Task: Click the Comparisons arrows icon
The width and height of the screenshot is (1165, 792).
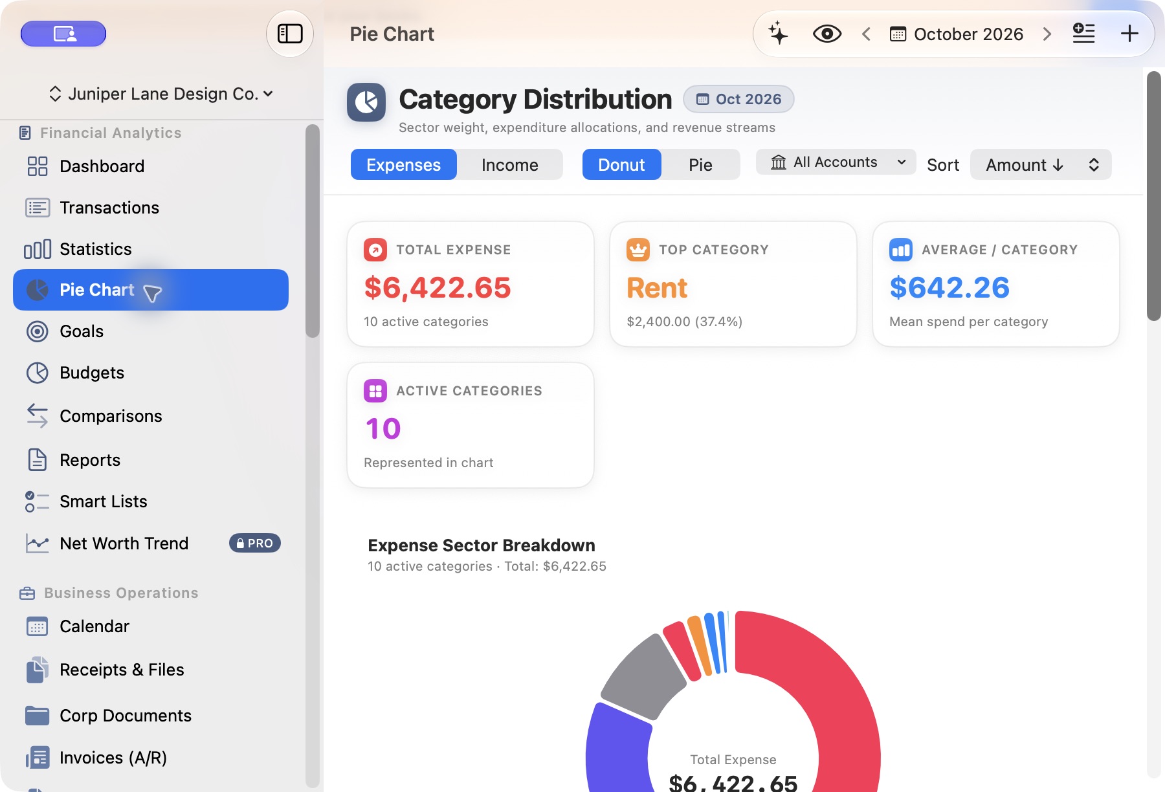Action: 37,416
